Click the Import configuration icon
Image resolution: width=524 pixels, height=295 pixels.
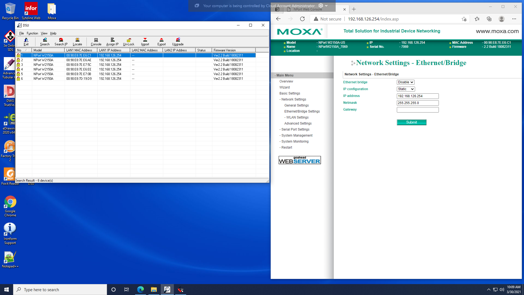(x=145, y=42)
